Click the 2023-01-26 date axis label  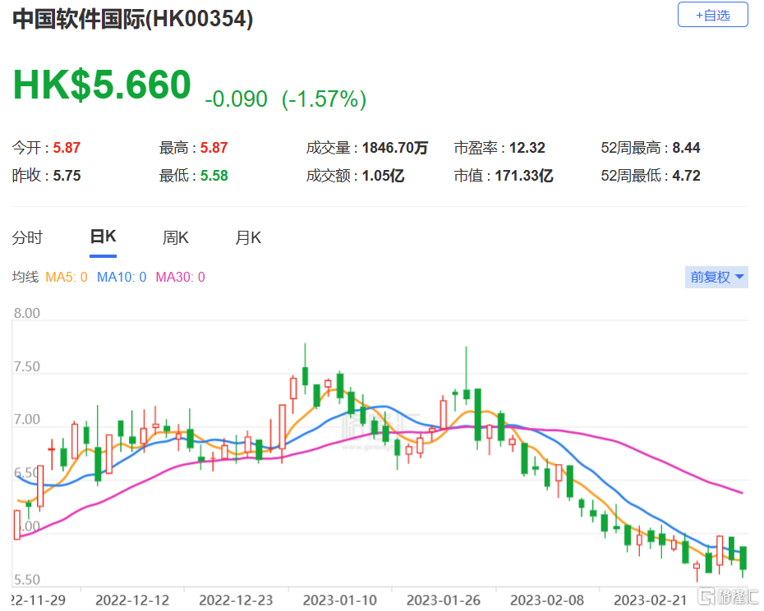click(x=444, y=600)
